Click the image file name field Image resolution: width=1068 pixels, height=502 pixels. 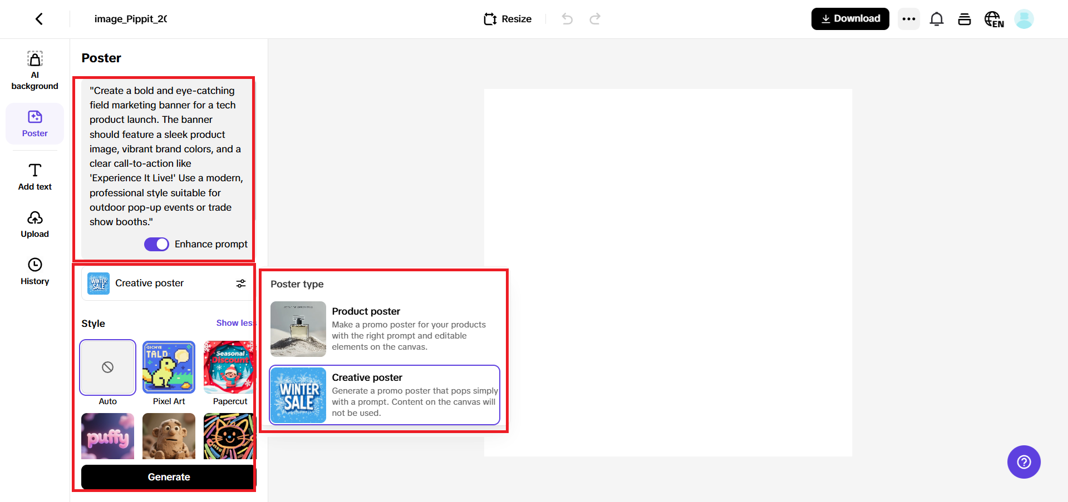pos(131,19)
